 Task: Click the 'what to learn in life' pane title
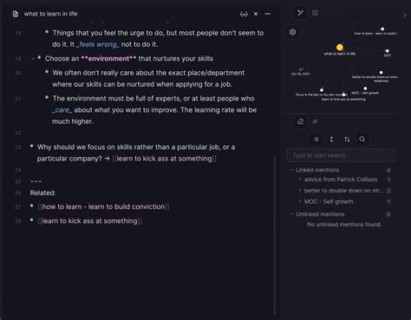tap(50, 14)
